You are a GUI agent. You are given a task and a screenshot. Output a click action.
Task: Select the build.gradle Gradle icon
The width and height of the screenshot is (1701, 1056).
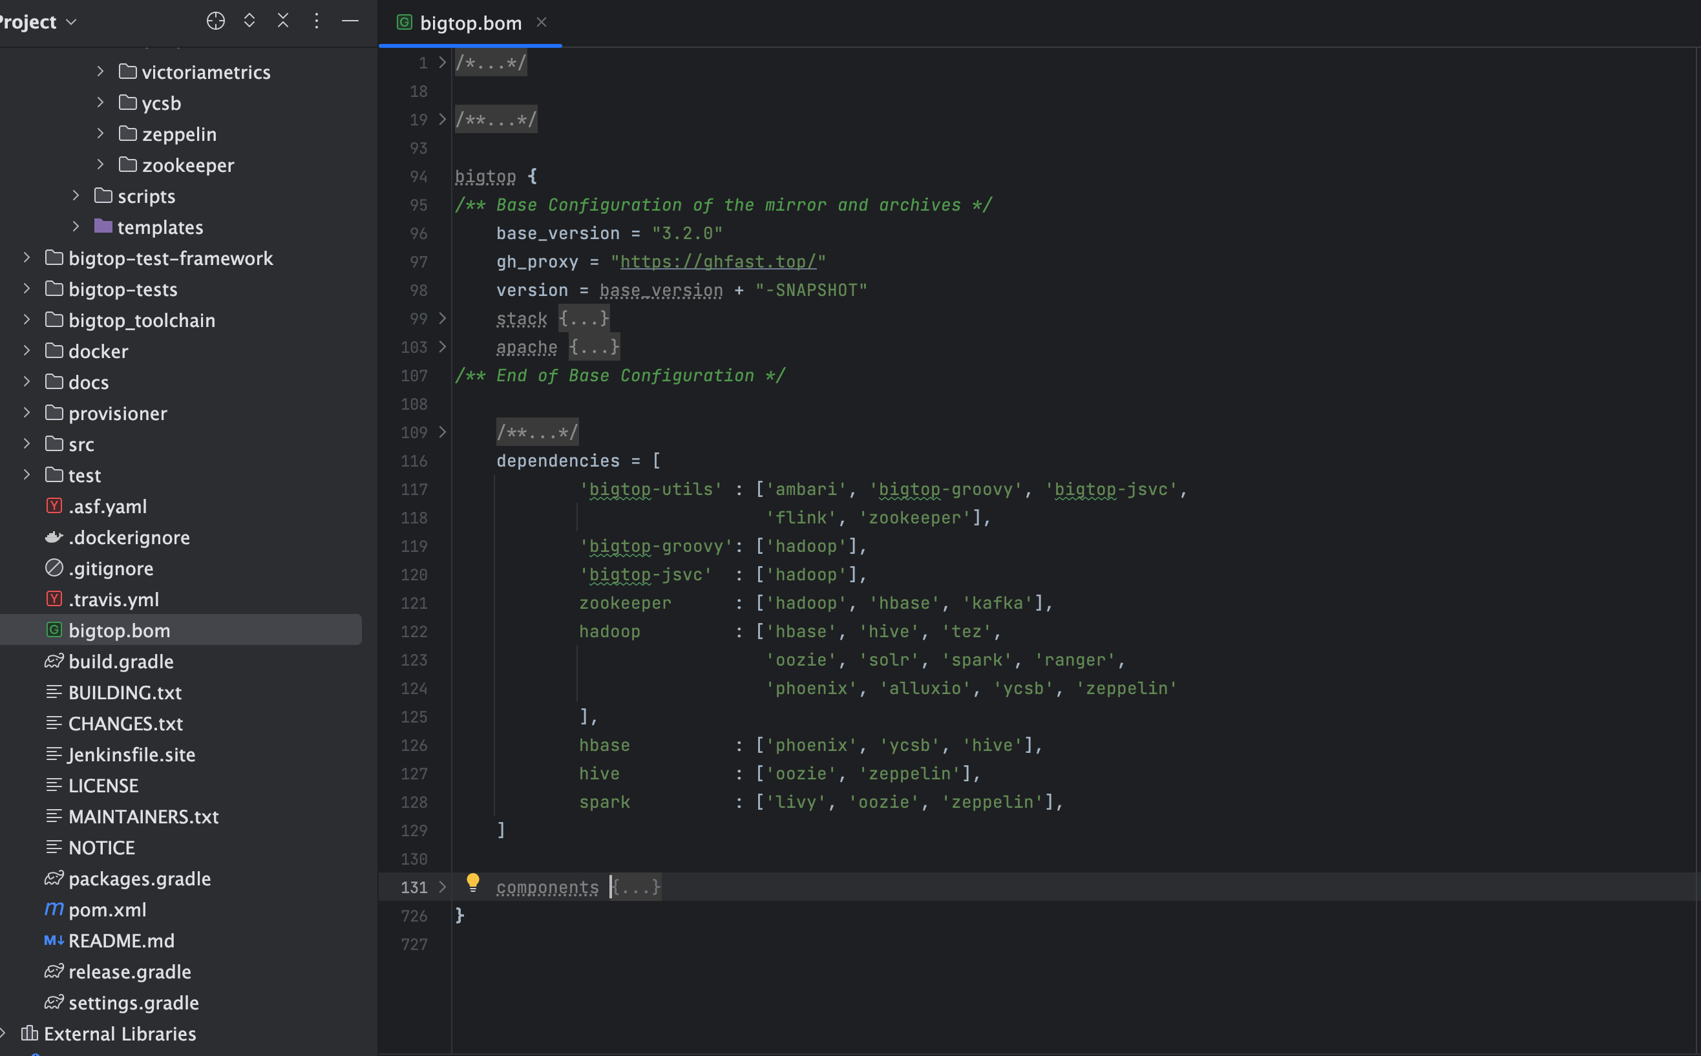54,660
